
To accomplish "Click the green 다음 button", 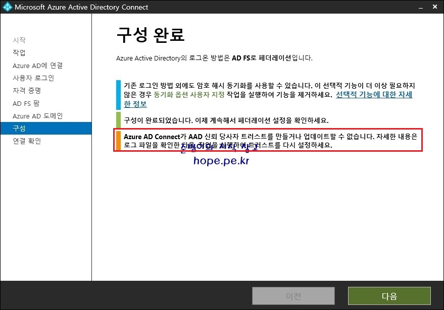I will point(389,296).
